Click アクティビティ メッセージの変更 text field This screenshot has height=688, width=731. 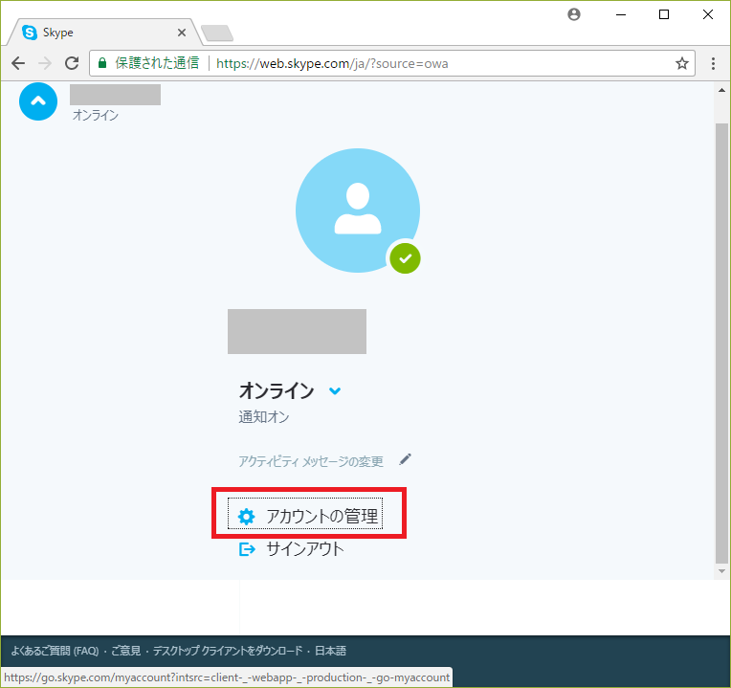click(x=311, y=461)
